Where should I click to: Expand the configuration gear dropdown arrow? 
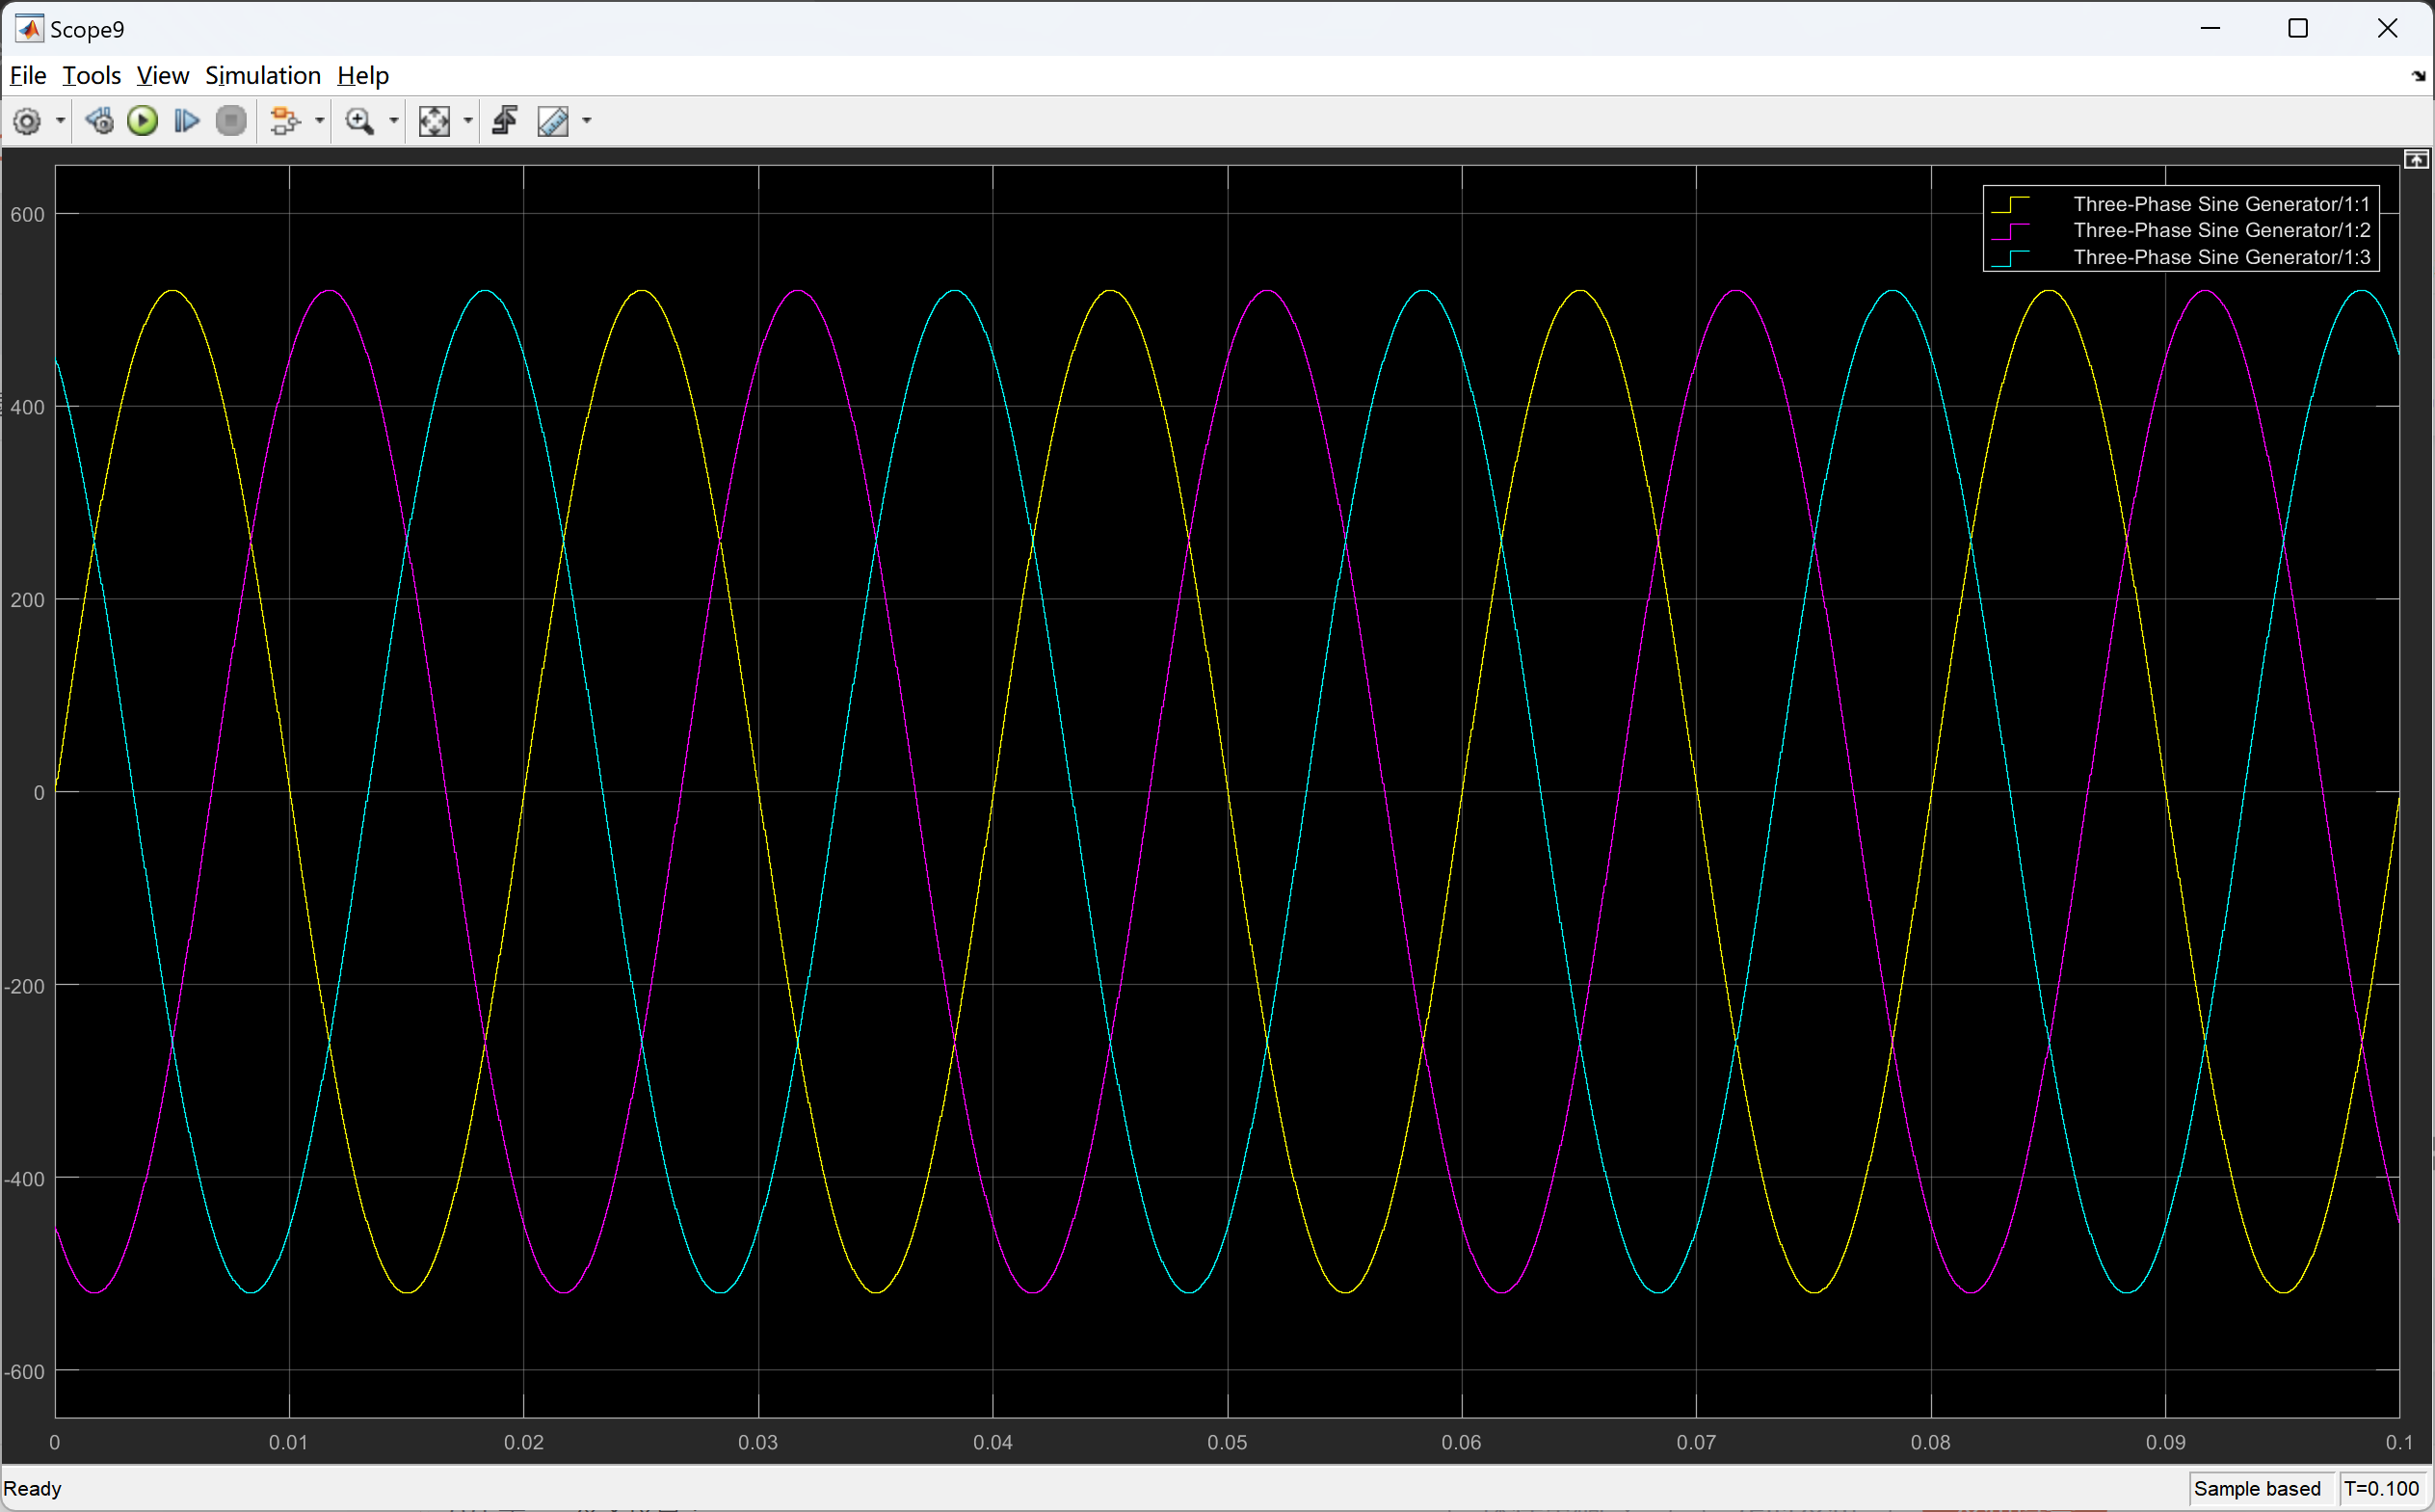point(61,121)
